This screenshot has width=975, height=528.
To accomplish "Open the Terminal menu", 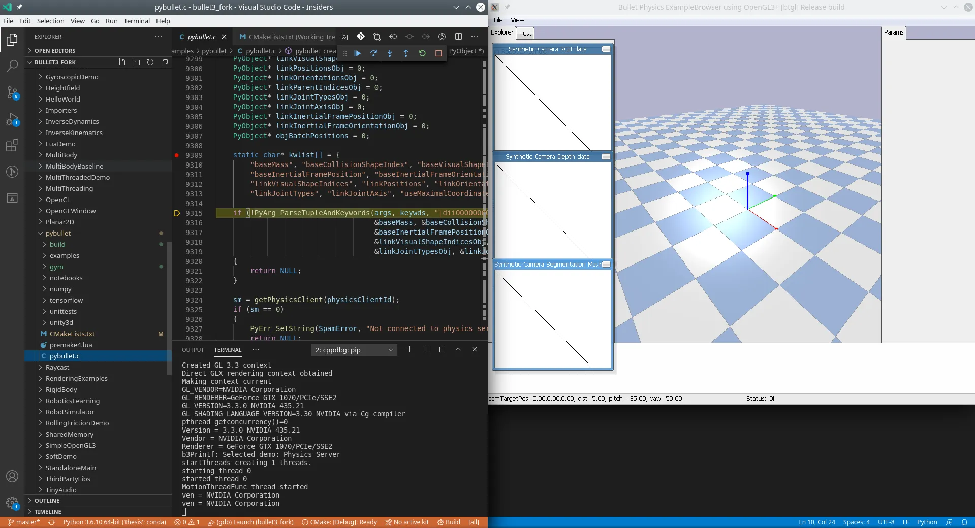I will point(137,21).
